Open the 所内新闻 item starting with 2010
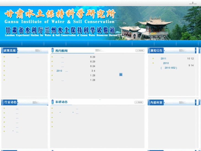This screenshot has height=151, width=201. [62, 71]
